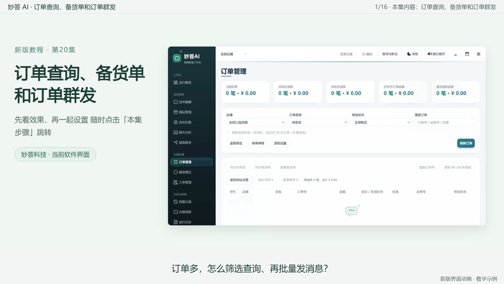Close the 妙答AI window
Screen dimensions: 504x284
(x=479, y=54)
